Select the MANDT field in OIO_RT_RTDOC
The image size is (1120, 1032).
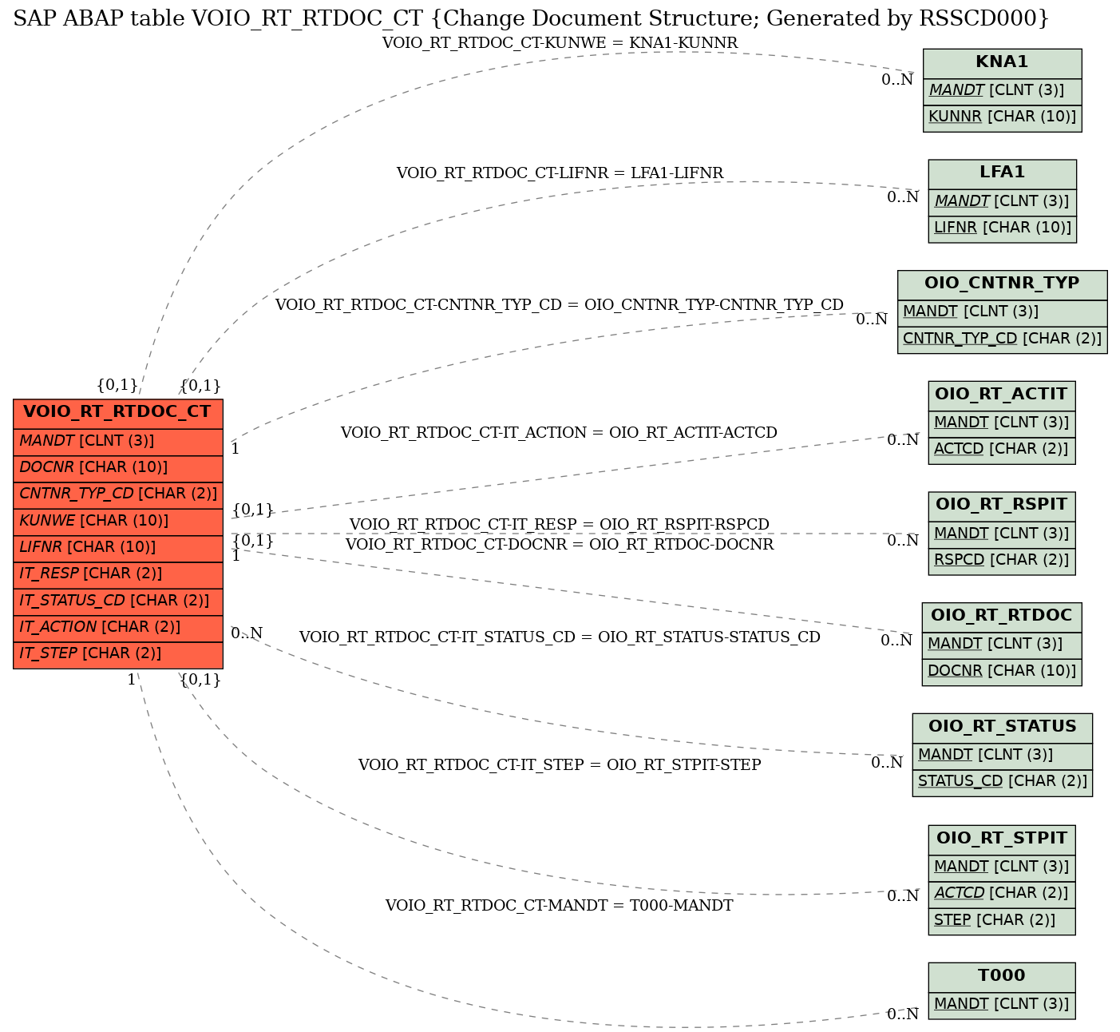pyautogui.click(x=1002, y=645)
